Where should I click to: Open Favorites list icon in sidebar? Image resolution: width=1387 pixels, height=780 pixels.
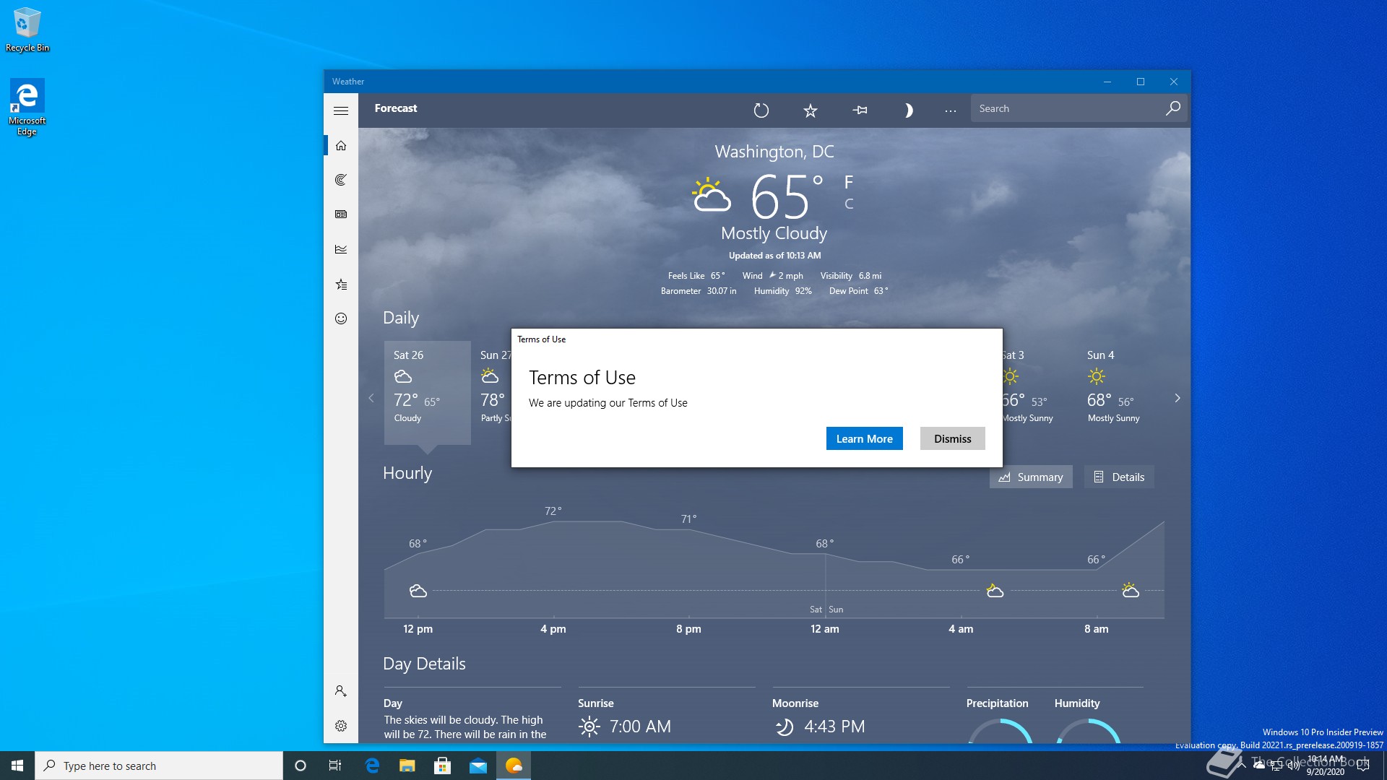point(341,284)
